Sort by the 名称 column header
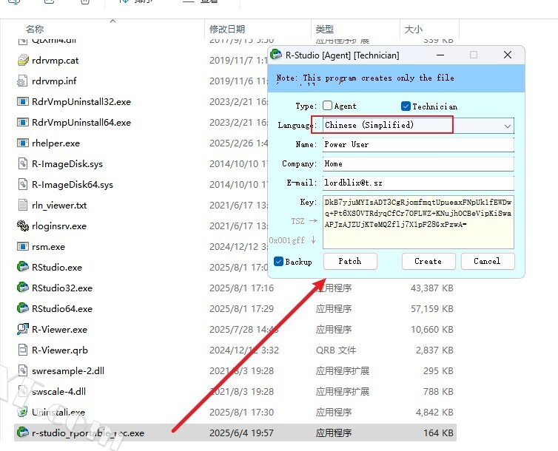Image resolution: width=558 pixels, height=451 pixels. (x=35, y=29)
